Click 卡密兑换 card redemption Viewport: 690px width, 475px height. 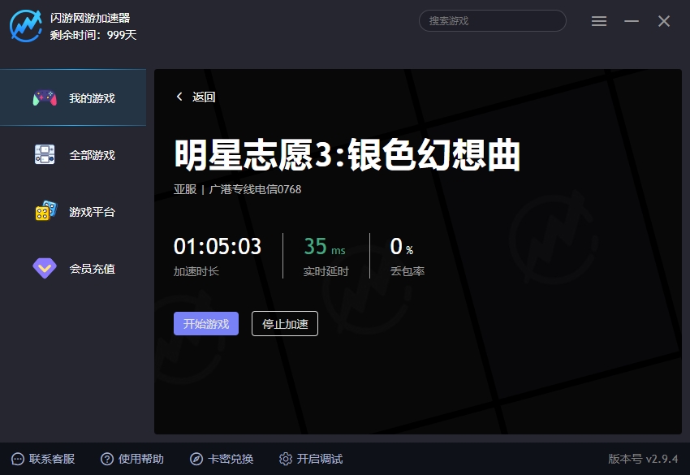222,459
